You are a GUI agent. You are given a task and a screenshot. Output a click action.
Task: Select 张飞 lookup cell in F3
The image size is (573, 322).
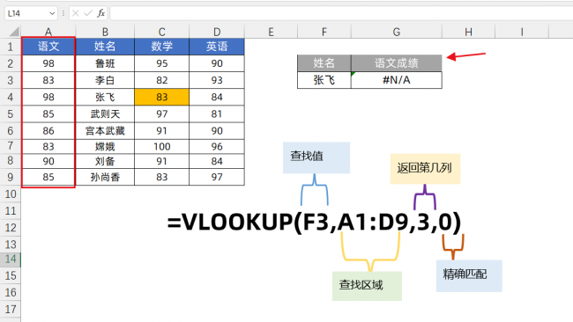[x=324, y=80]
